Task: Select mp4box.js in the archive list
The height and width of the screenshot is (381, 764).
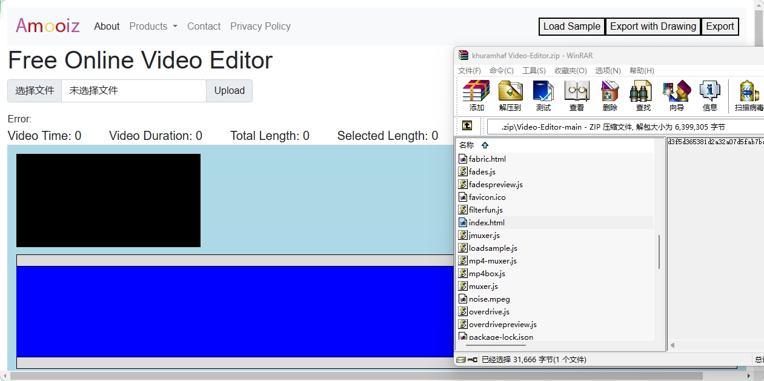Action: click(x=487, y=273)
